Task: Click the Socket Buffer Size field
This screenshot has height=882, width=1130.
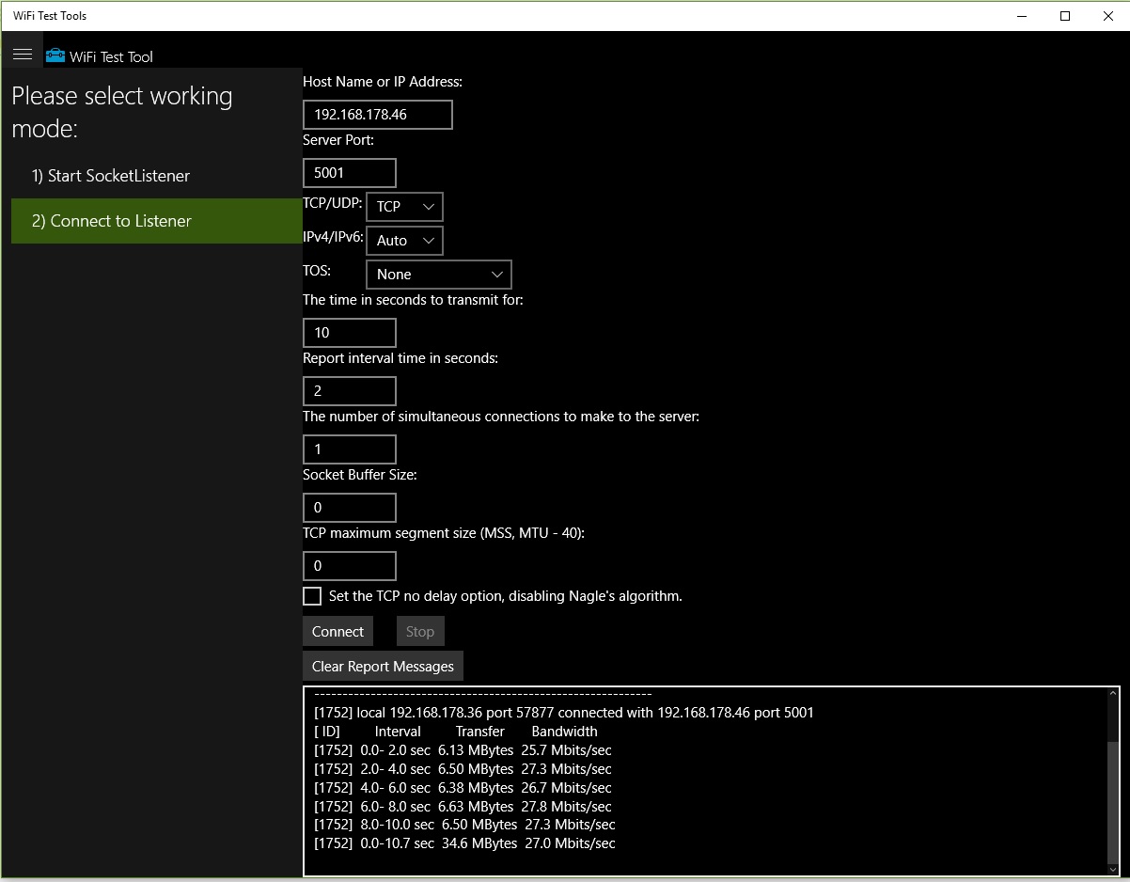Action: point(350,508)
